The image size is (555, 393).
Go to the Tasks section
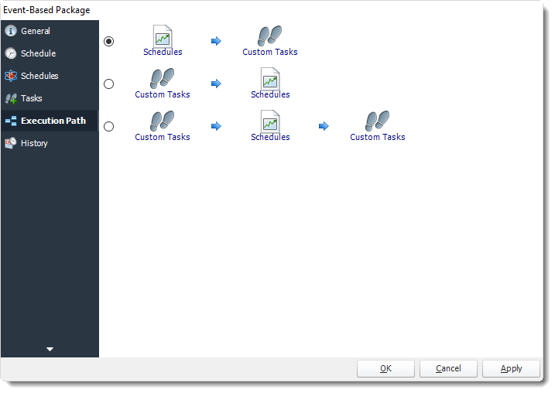coord(50,98)
